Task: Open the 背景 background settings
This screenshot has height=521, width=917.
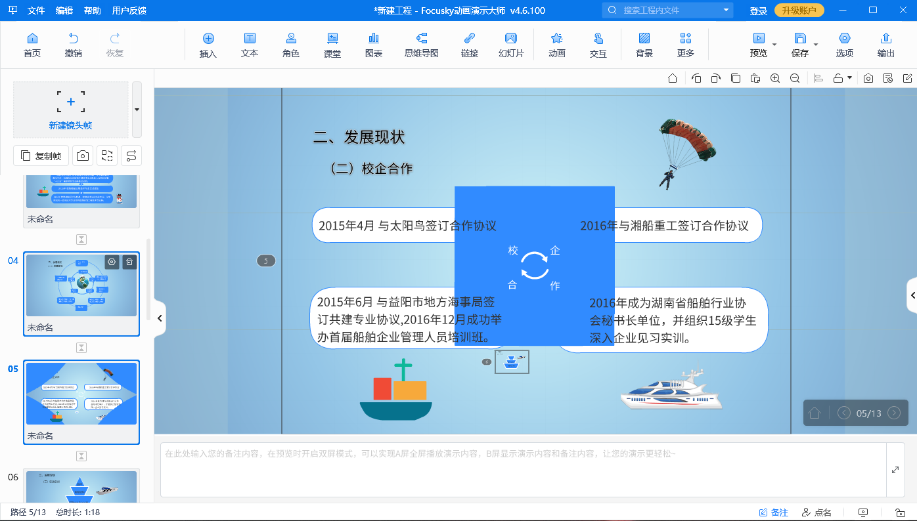Action: pyautogui.click(x=644, y=45)
